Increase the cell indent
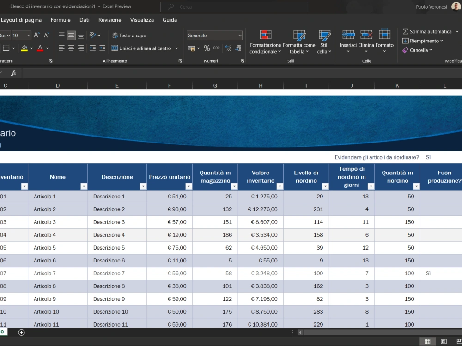Screen dimensions: 462x346 (102, 48)
